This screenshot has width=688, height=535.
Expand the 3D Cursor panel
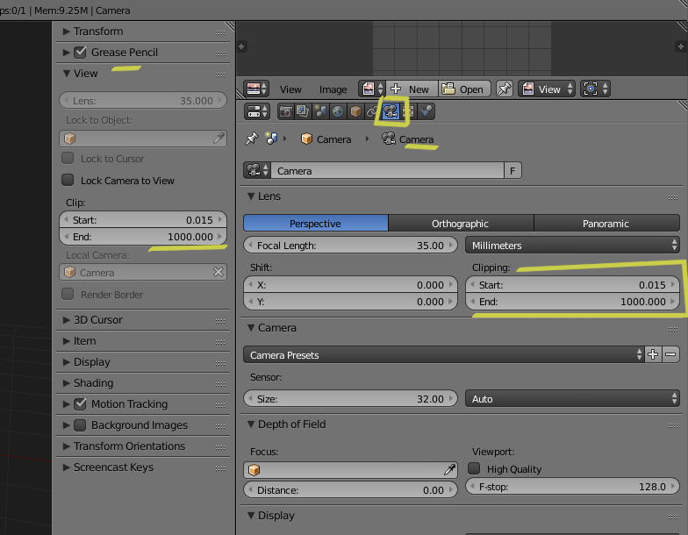point(97,320)
